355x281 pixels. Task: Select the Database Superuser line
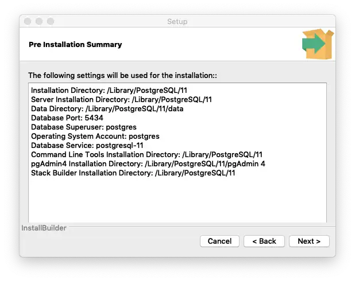tap(84, 127)
